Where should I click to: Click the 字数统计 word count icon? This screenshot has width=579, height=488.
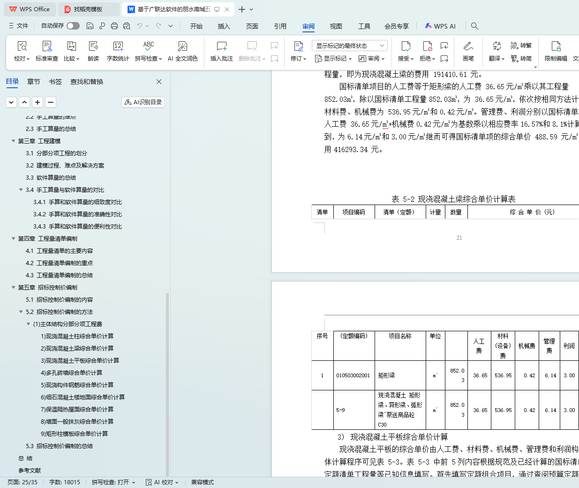click(x=118, y=46)
